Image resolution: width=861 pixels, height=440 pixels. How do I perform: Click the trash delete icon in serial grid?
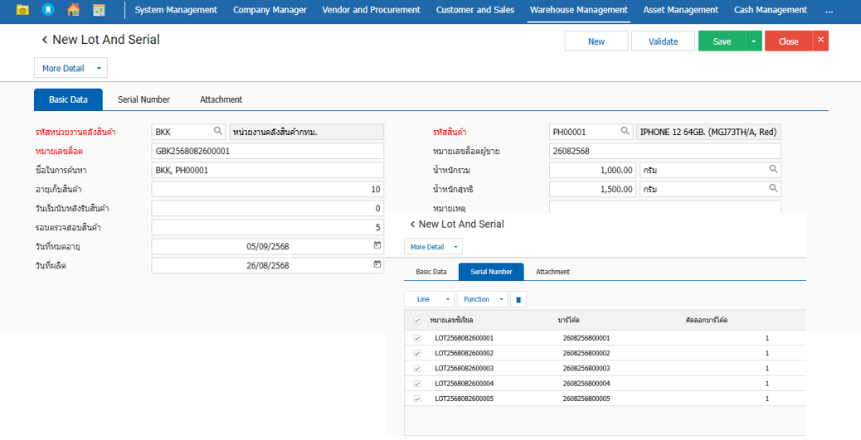518,299
